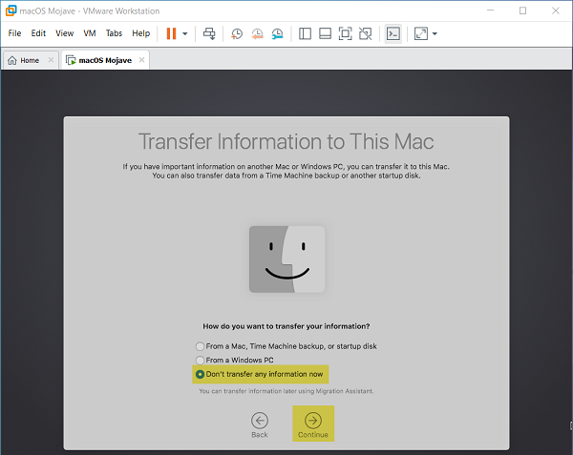Viewport: 573px width, 455px height.
Task: Click the Home tab house icon
Action: [12, 60]
